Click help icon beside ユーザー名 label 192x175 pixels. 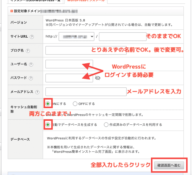(31, 65)
